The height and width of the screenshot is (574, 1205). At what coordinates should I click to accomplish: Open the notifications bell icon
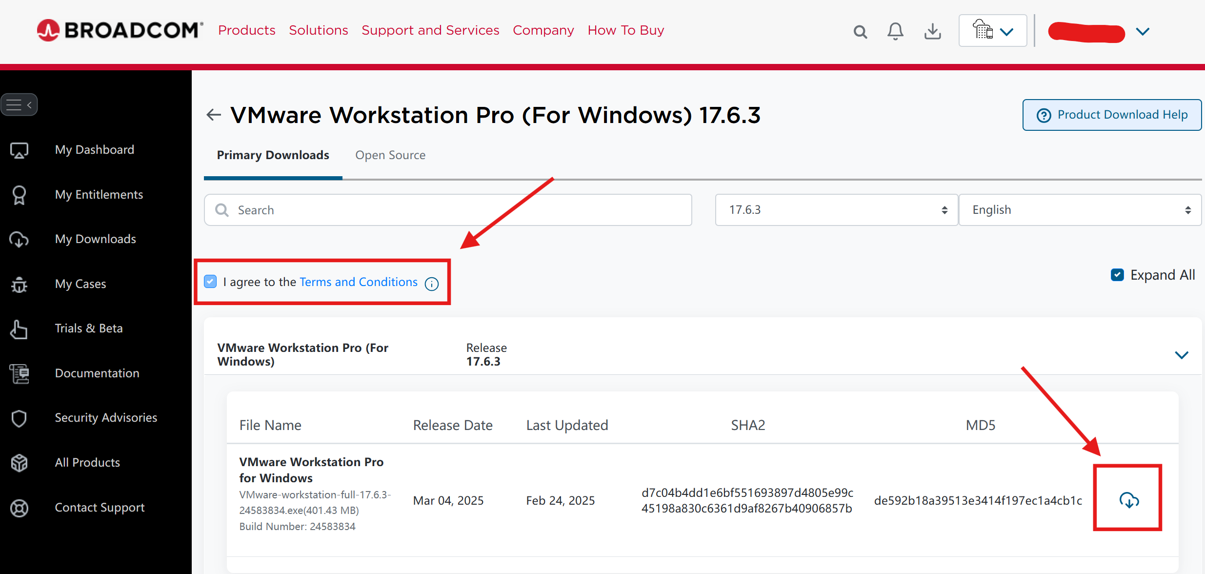[895, 31]
